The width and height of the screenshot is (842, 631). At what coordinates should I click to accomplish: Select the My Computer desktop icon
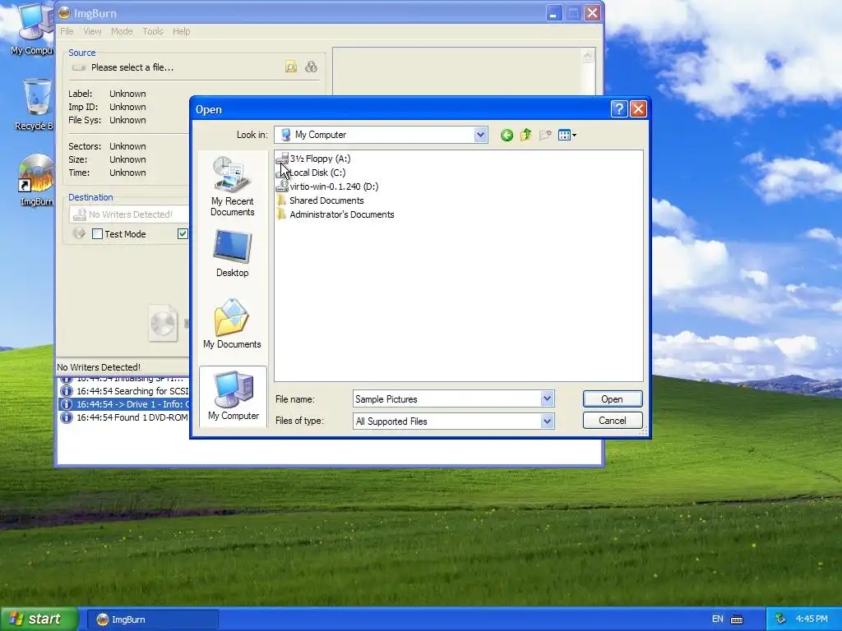(x=33, y=30)
